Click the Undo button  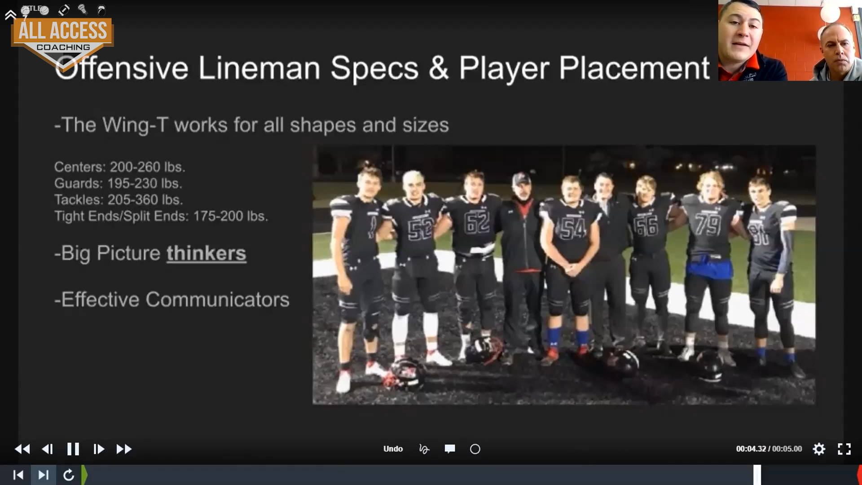click(x=393, y=449)
